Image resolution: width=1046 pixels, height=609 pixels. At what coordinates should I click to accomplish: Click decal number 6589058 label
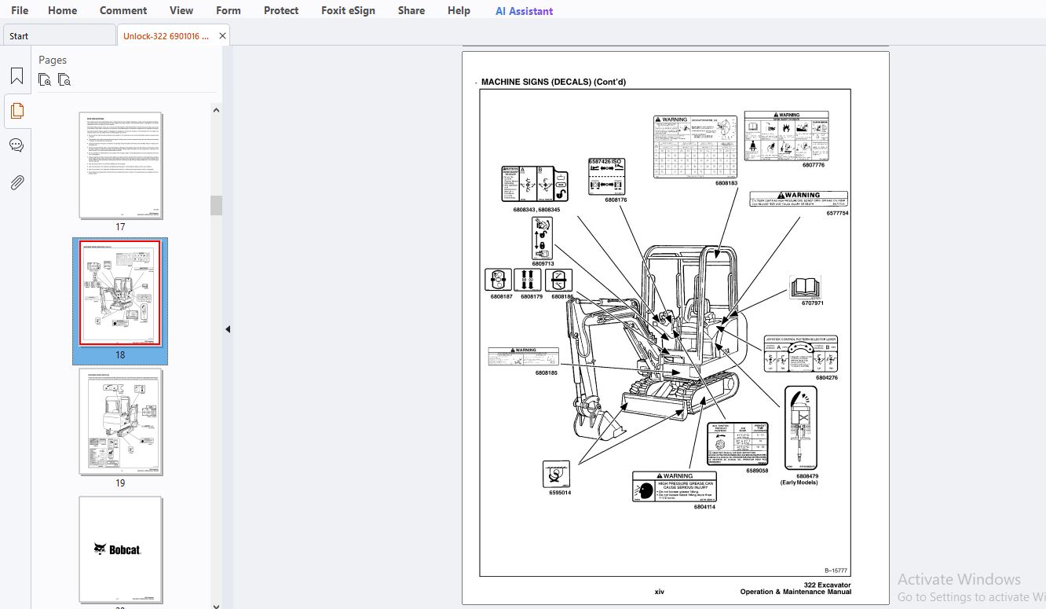tap(757, 470)
